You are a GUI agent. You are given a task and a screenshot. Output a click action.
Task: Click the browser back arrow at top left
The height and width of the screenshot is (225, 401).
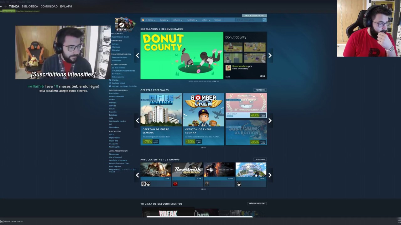pos(1,6)
